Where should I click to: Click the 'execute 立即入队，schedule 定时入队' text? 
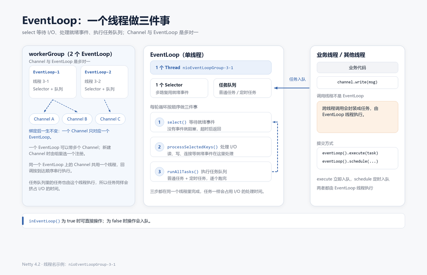(x=353, y=179)
